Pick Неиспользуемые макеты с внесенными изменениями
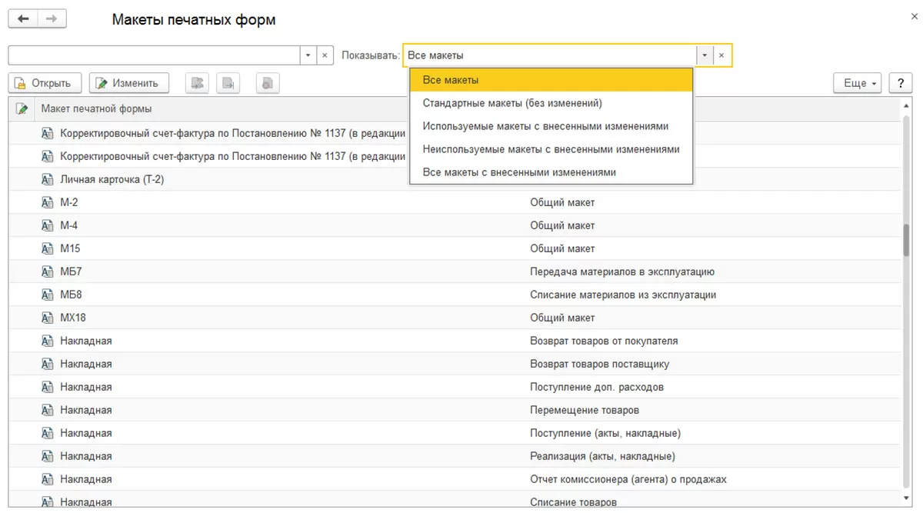Screen dimensions: 923x513 (x=551, y=149)
